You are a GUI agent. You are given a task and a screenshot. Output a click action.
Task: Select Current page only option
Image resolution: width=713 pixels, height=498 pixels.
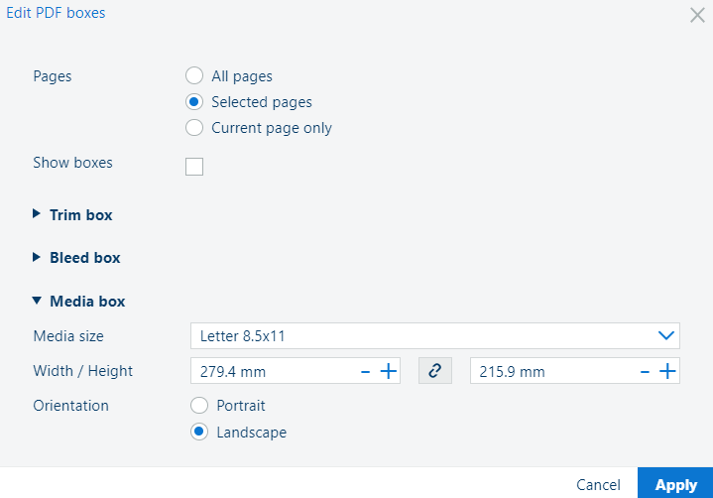(x=194, y=128)
